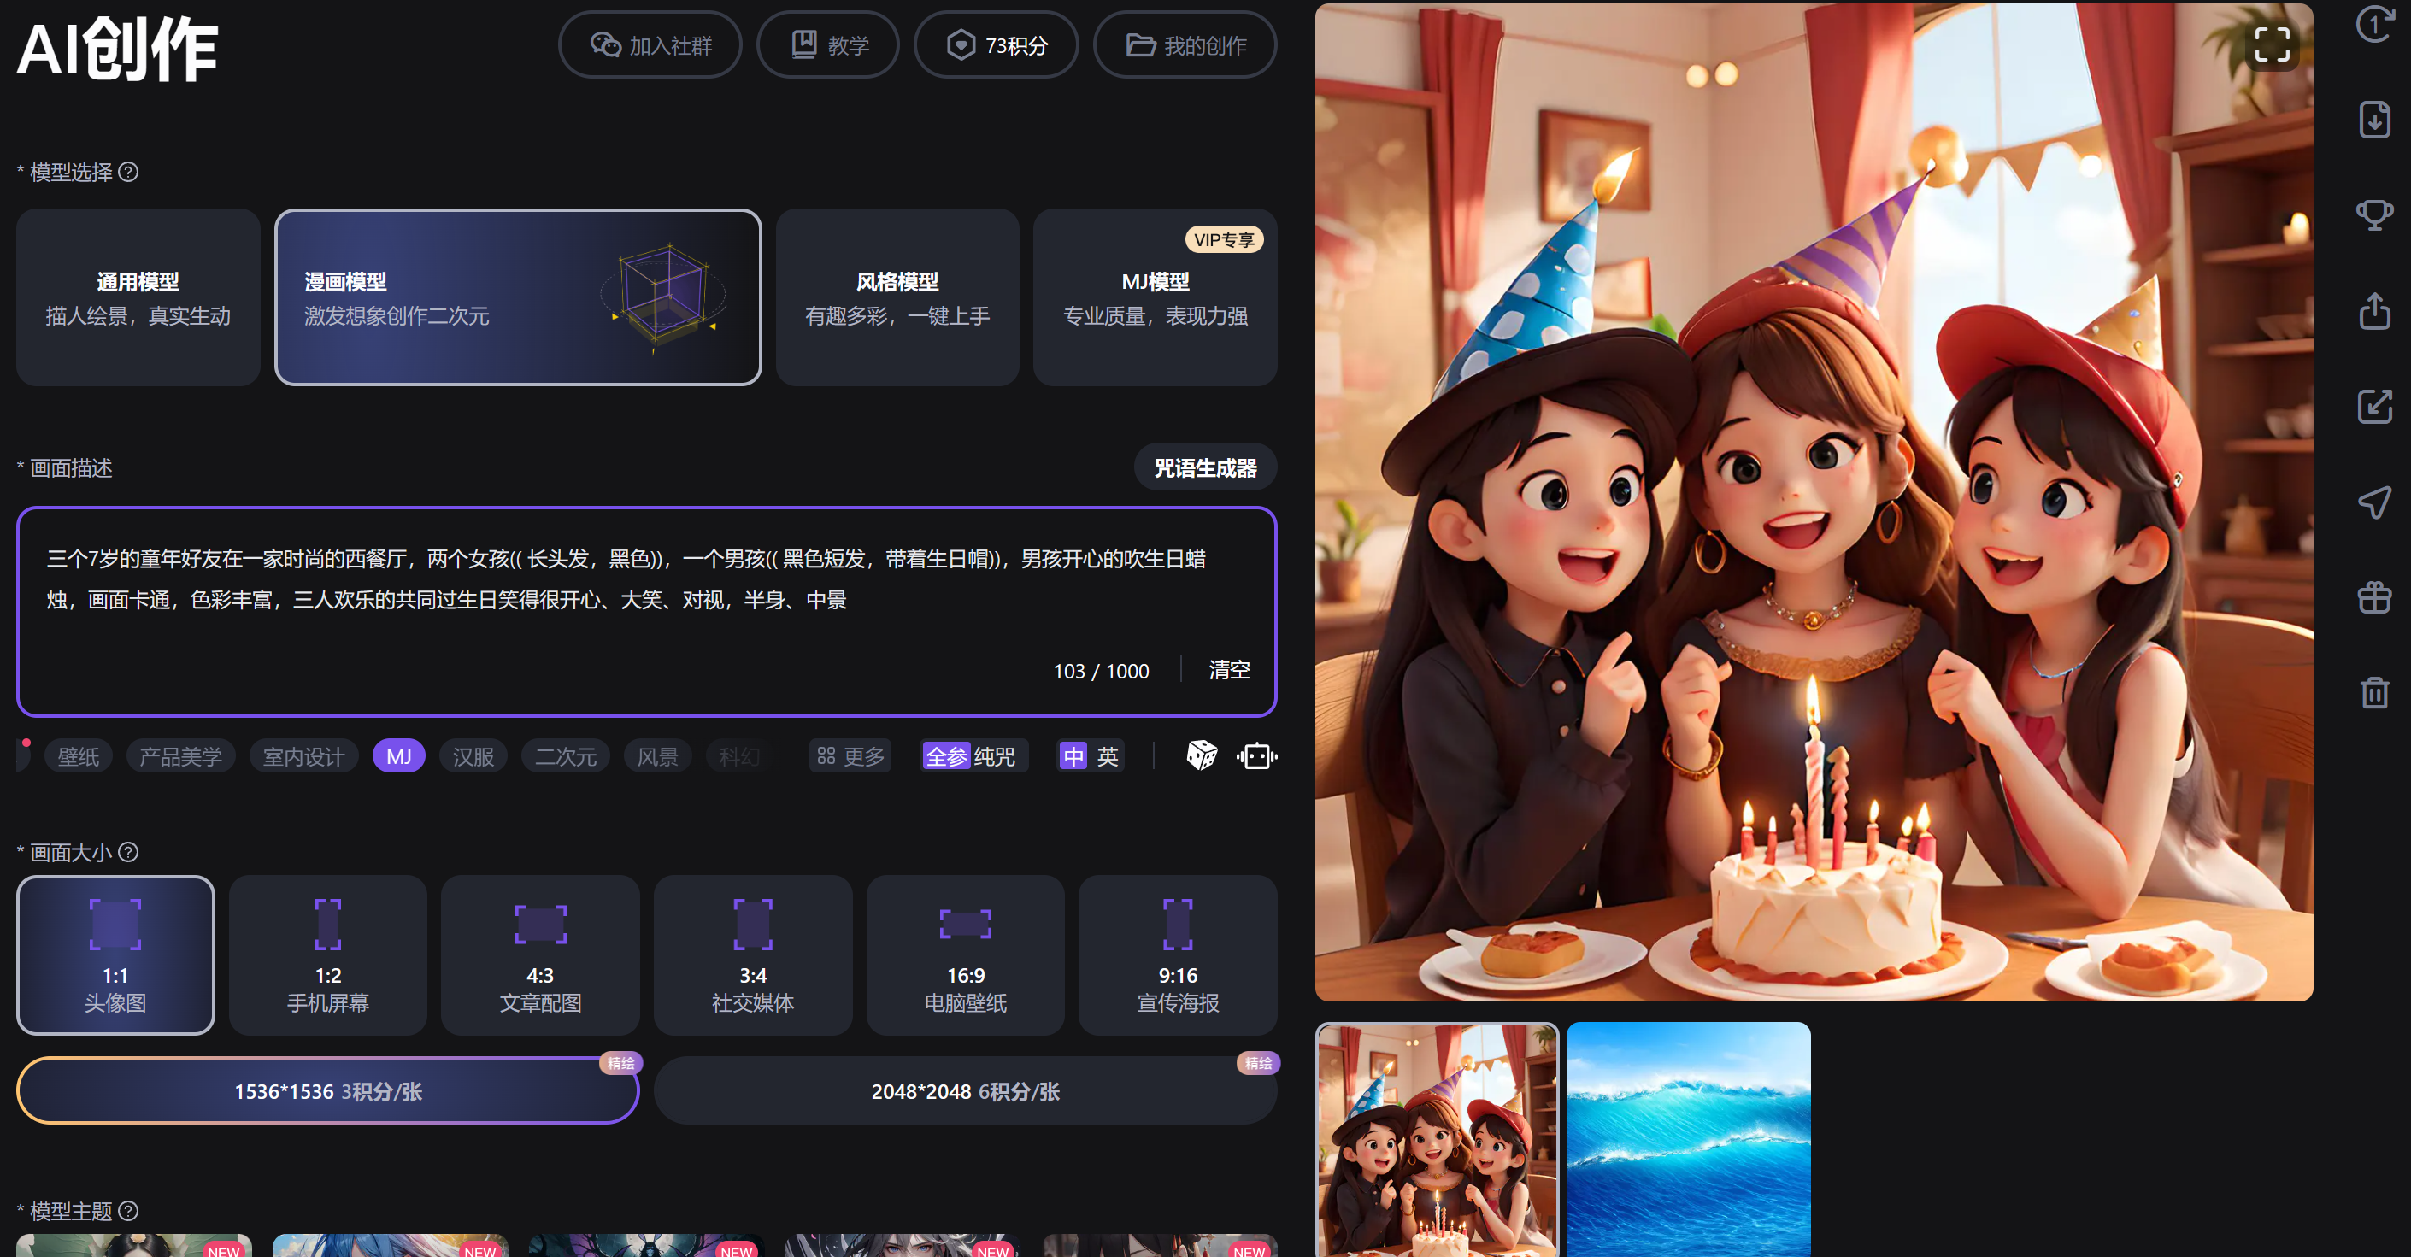Viewport: 2411px width, 1257px height.
Task: Open the 咒语生成器 button
Action: click(x=1204, y=468)
